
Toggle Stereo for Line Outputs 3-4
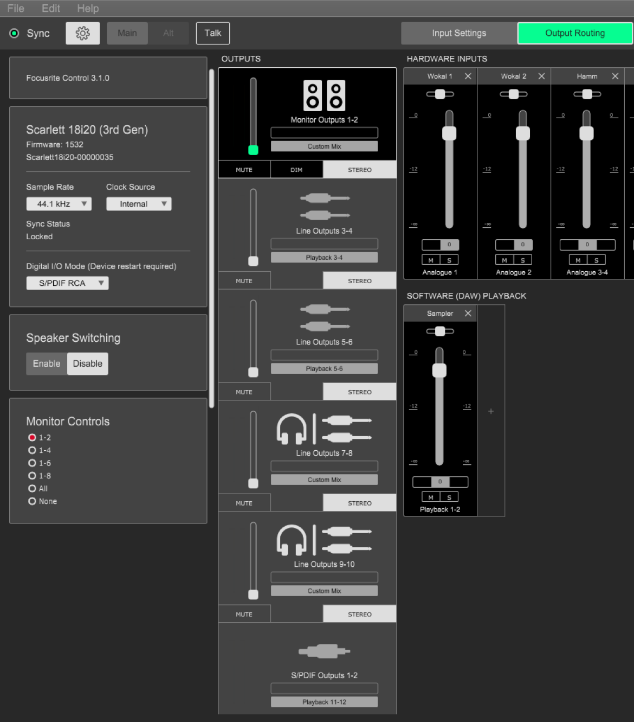[x=360, y=281]
